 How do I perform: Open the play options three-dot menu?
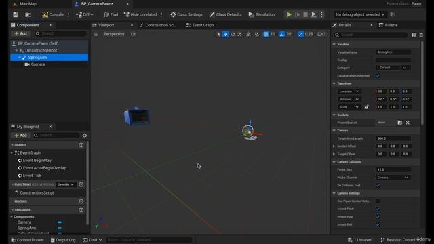point(321,14)
